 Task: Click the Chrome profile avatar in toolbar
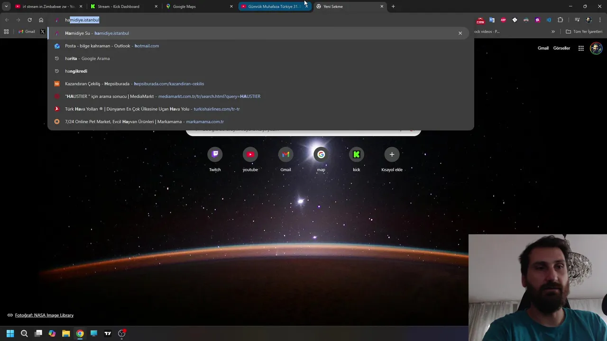589,20
